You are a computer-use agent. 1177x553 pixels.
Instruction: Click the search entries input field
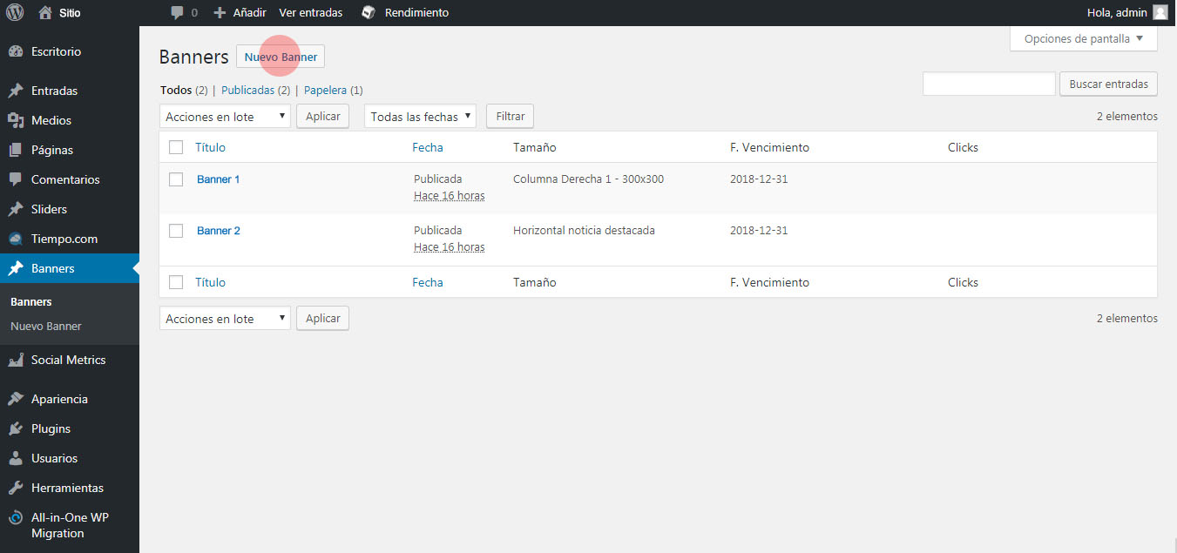pyautogui.click(x=989, y=84)
